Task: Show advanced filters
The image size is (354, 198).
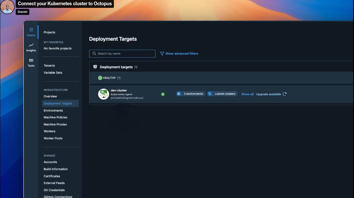Action: pos(182,54)
